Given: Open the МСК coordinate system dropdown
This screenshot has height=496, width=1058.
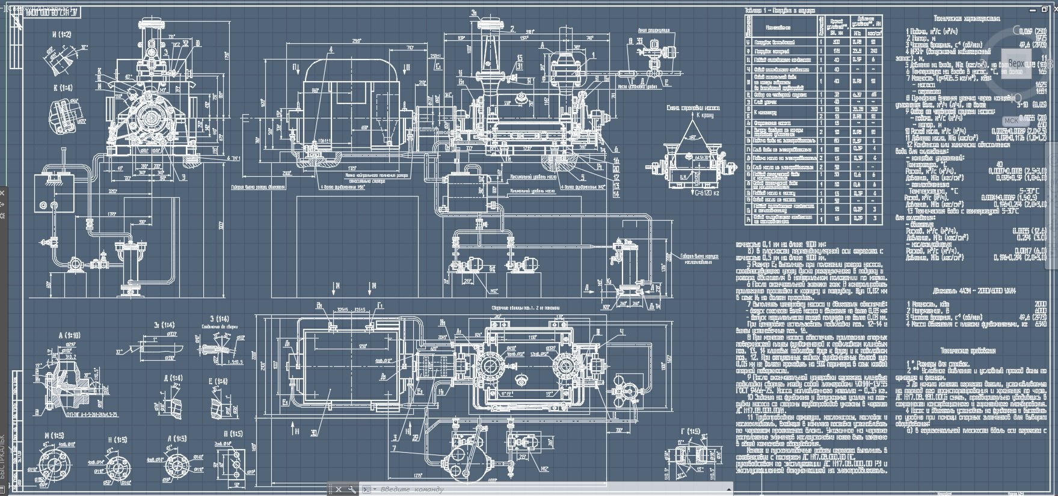Looking at the screenshot, I should 1012,120.
